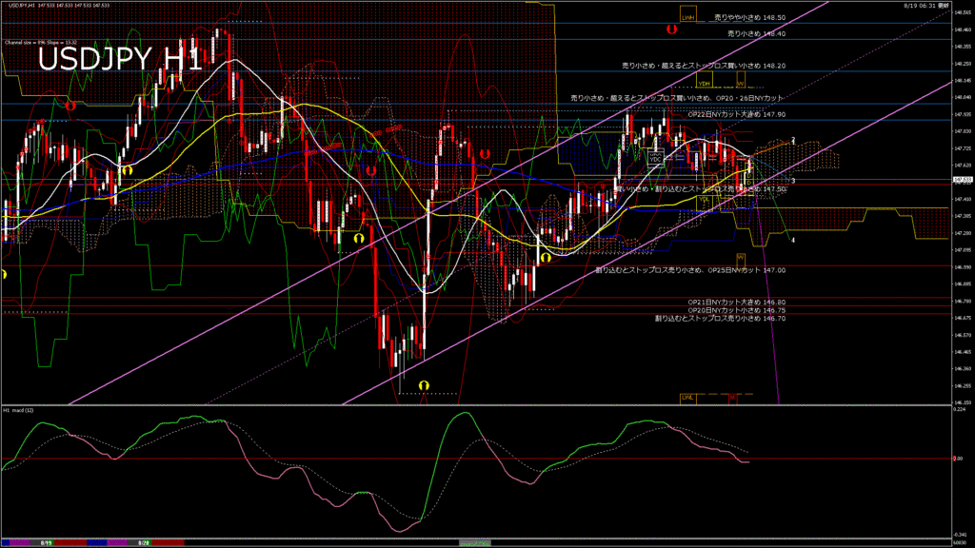Select the 8/20 date marker on the bottom bar
975x548 pixels.
click(144, 542)
